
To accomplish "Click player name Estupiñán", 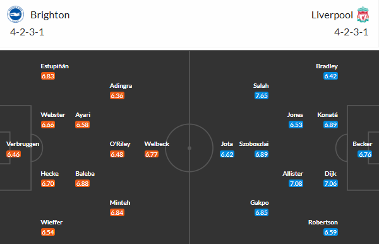I will (x=54, y=66).
